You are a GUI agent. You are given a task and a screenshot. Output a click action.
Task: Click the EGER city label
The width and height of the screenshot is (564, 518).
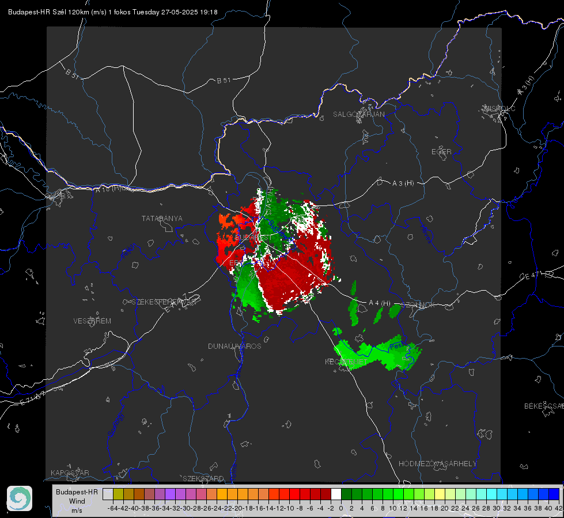click(441, 152)
